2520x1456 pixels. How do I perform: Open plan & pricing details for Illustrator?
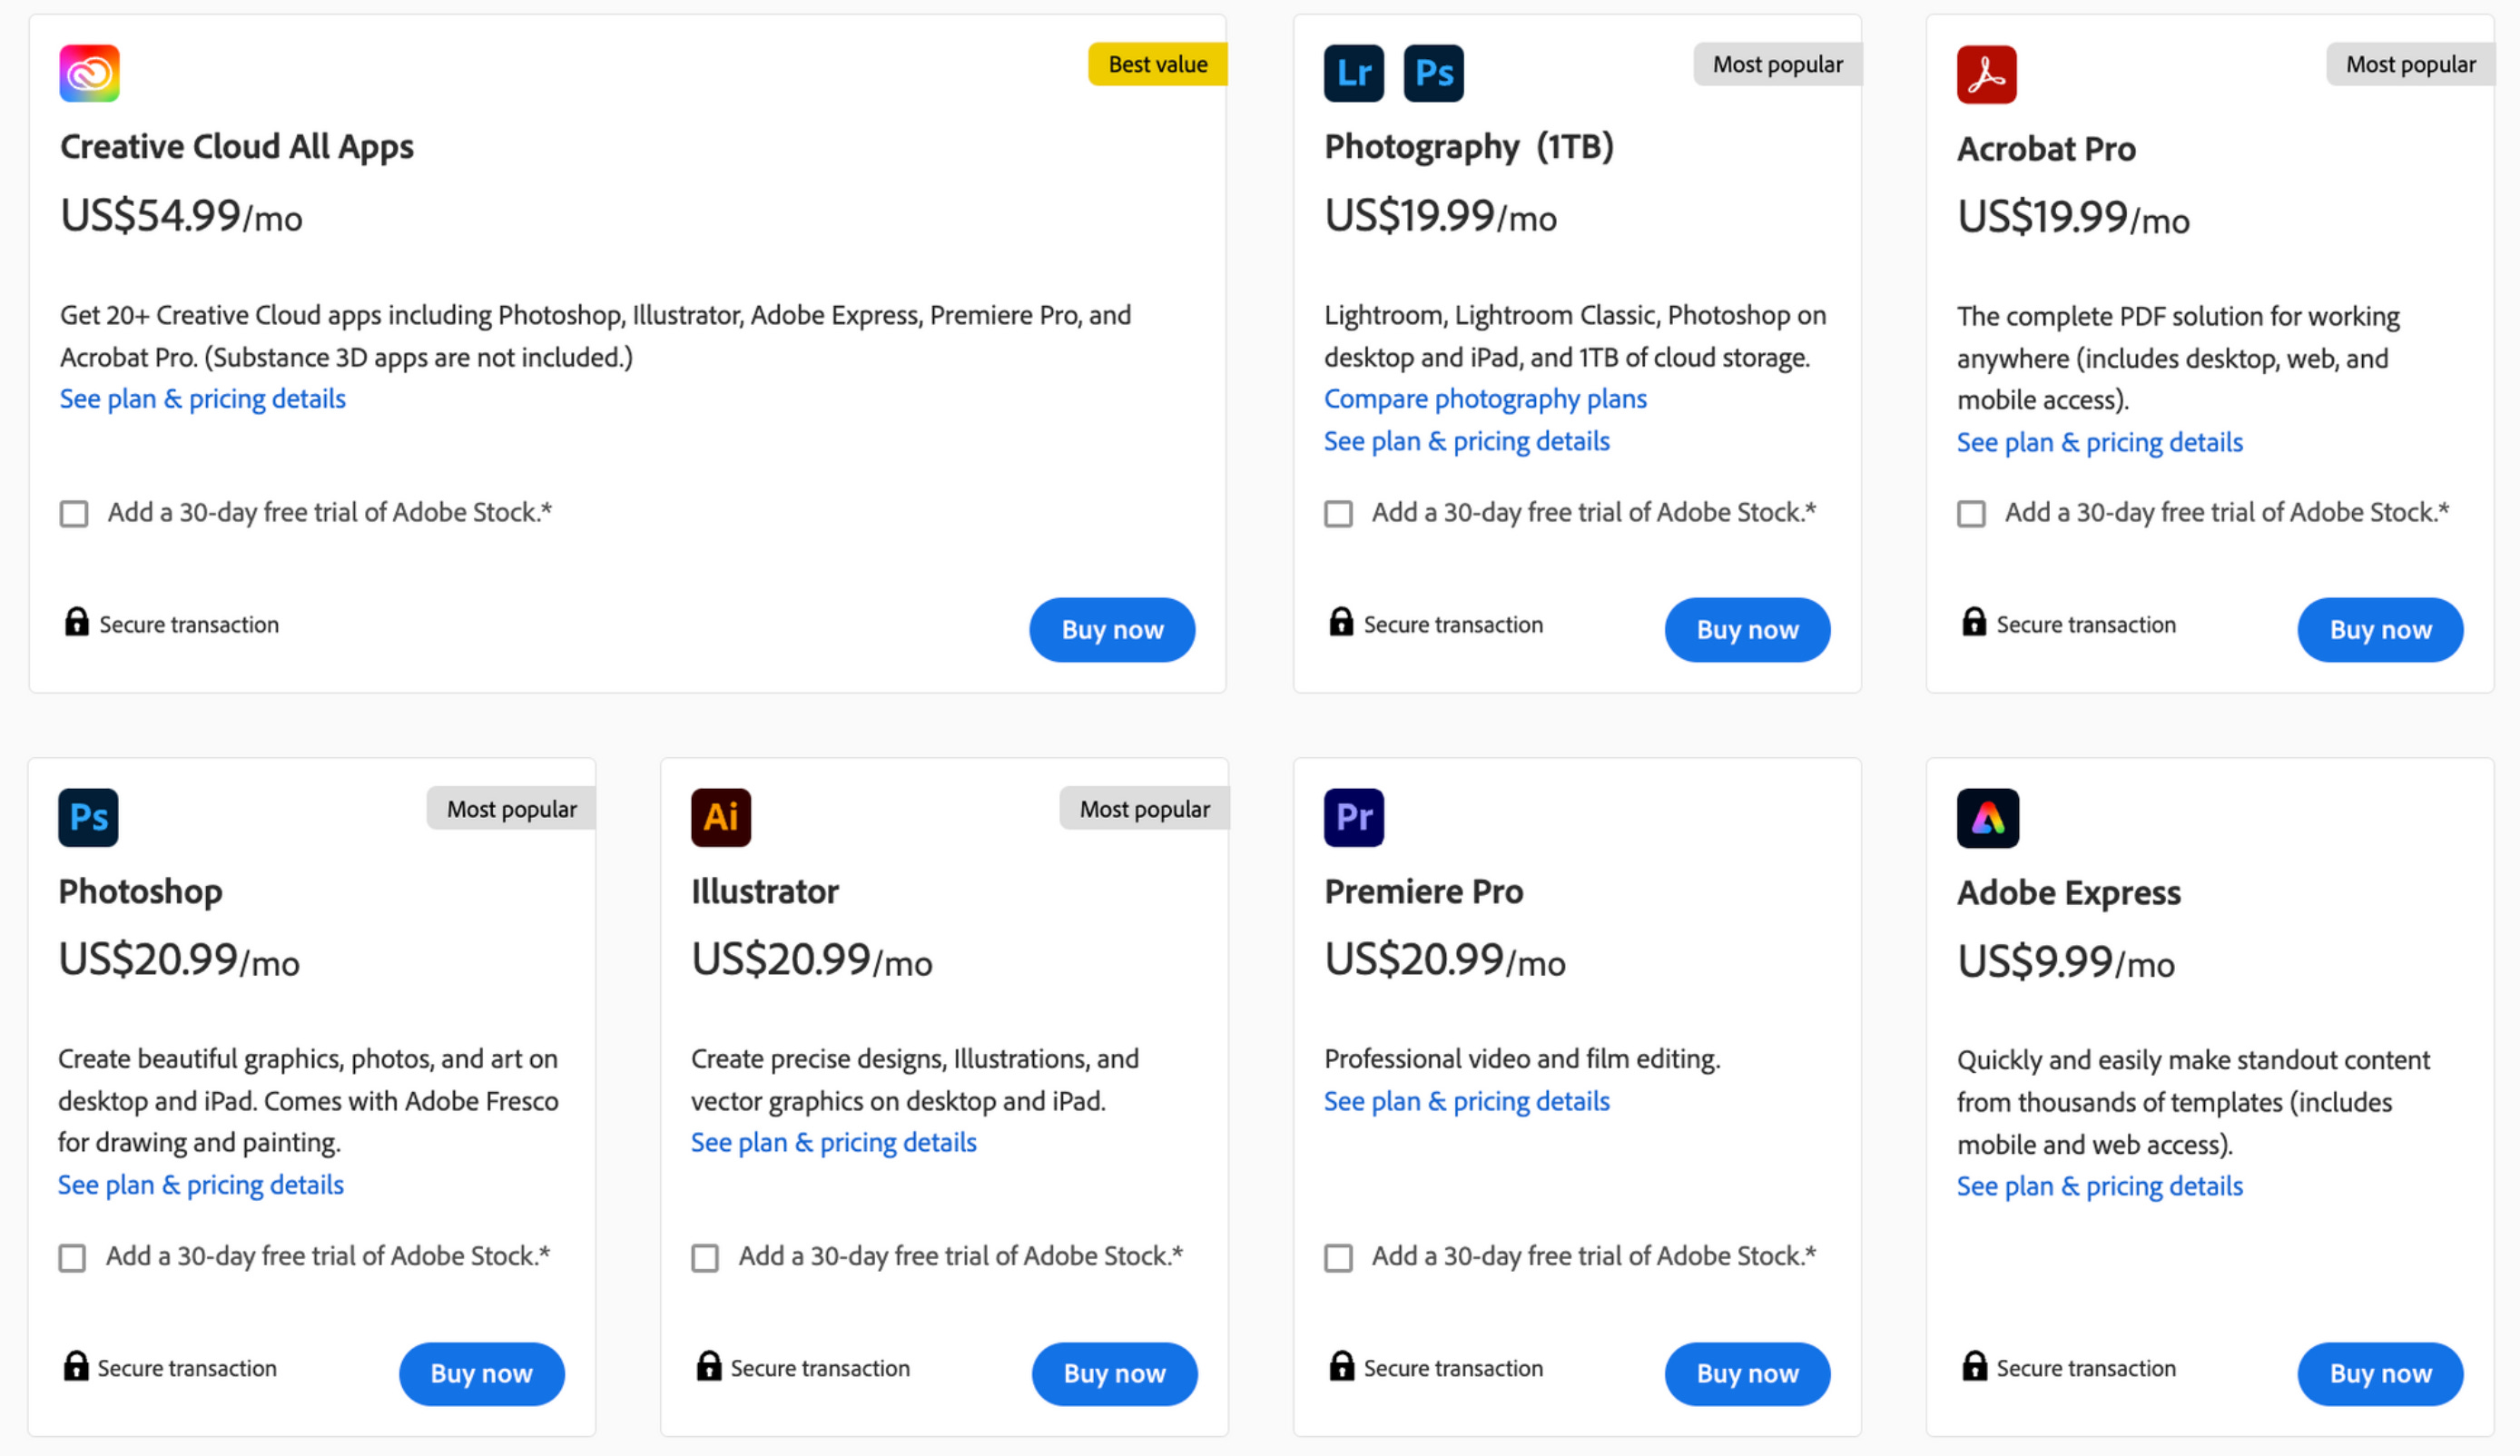coord(833,1142)
